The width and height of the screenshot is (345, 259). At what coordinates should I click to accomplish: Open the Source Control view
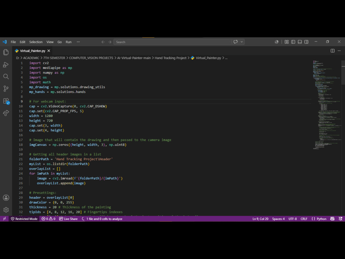click(x=6, y=88)
